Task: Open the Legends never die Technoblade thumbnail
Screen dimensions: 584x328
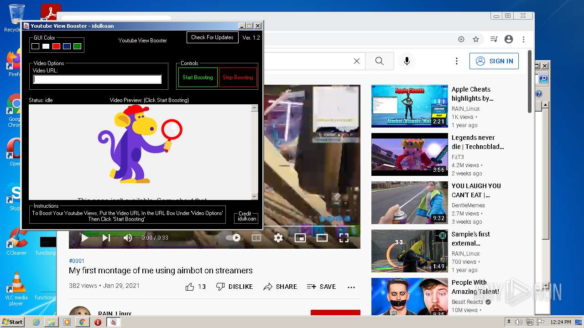Action: tap(409, 154)
